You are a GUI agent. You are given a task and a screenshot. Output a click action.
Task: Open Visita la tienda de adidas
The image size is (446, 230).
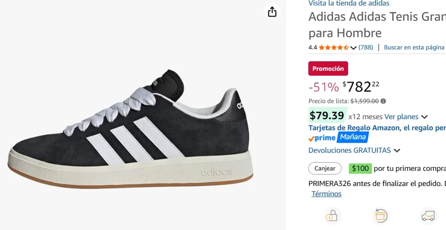(x=348, y=3)
